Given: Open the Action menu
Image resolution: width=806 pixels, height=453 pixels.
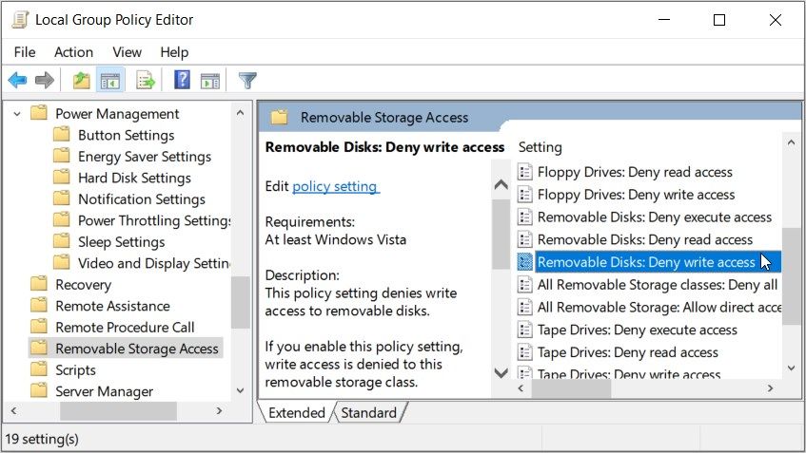Looking at the screenshot, I should [73, 52].
